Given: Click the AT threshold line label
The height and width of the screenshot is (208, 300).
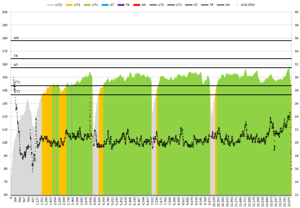Looking at the screenshot, I should point(16,65).
